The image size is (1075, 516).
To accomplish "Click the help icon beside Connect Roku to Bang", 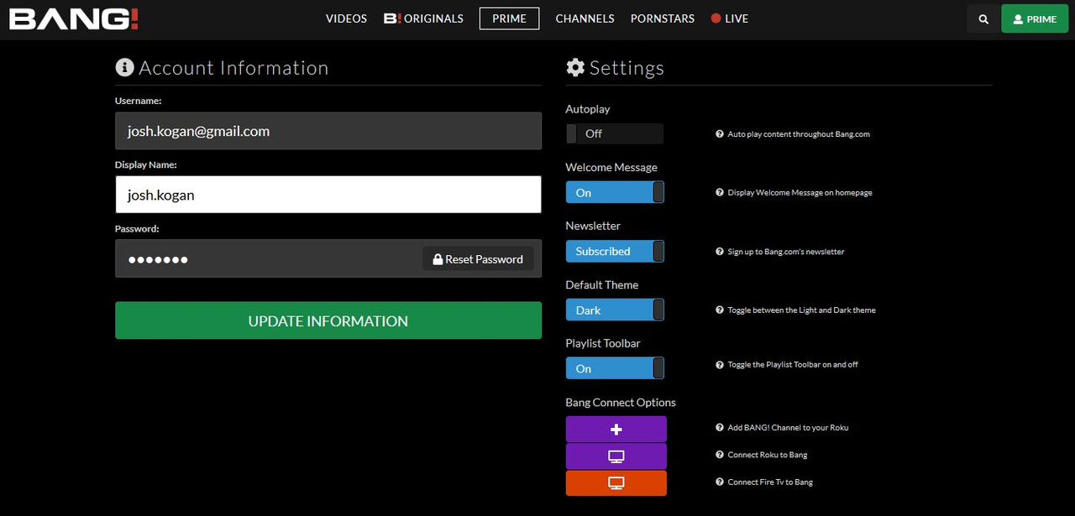I will pos(720,455).
